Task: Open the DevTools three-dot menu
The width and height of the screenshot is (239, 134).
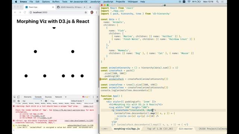Action: [93, 97]
